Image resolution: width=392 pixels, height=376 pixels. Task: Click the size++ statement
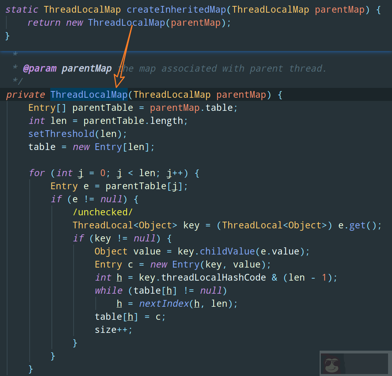point(111,329)
